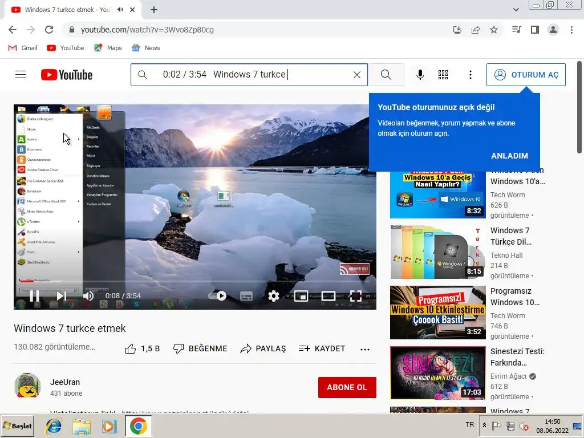Open more actions ellipsis below video
Viewport: 584px width, 438px height.
tap(365, 350)
